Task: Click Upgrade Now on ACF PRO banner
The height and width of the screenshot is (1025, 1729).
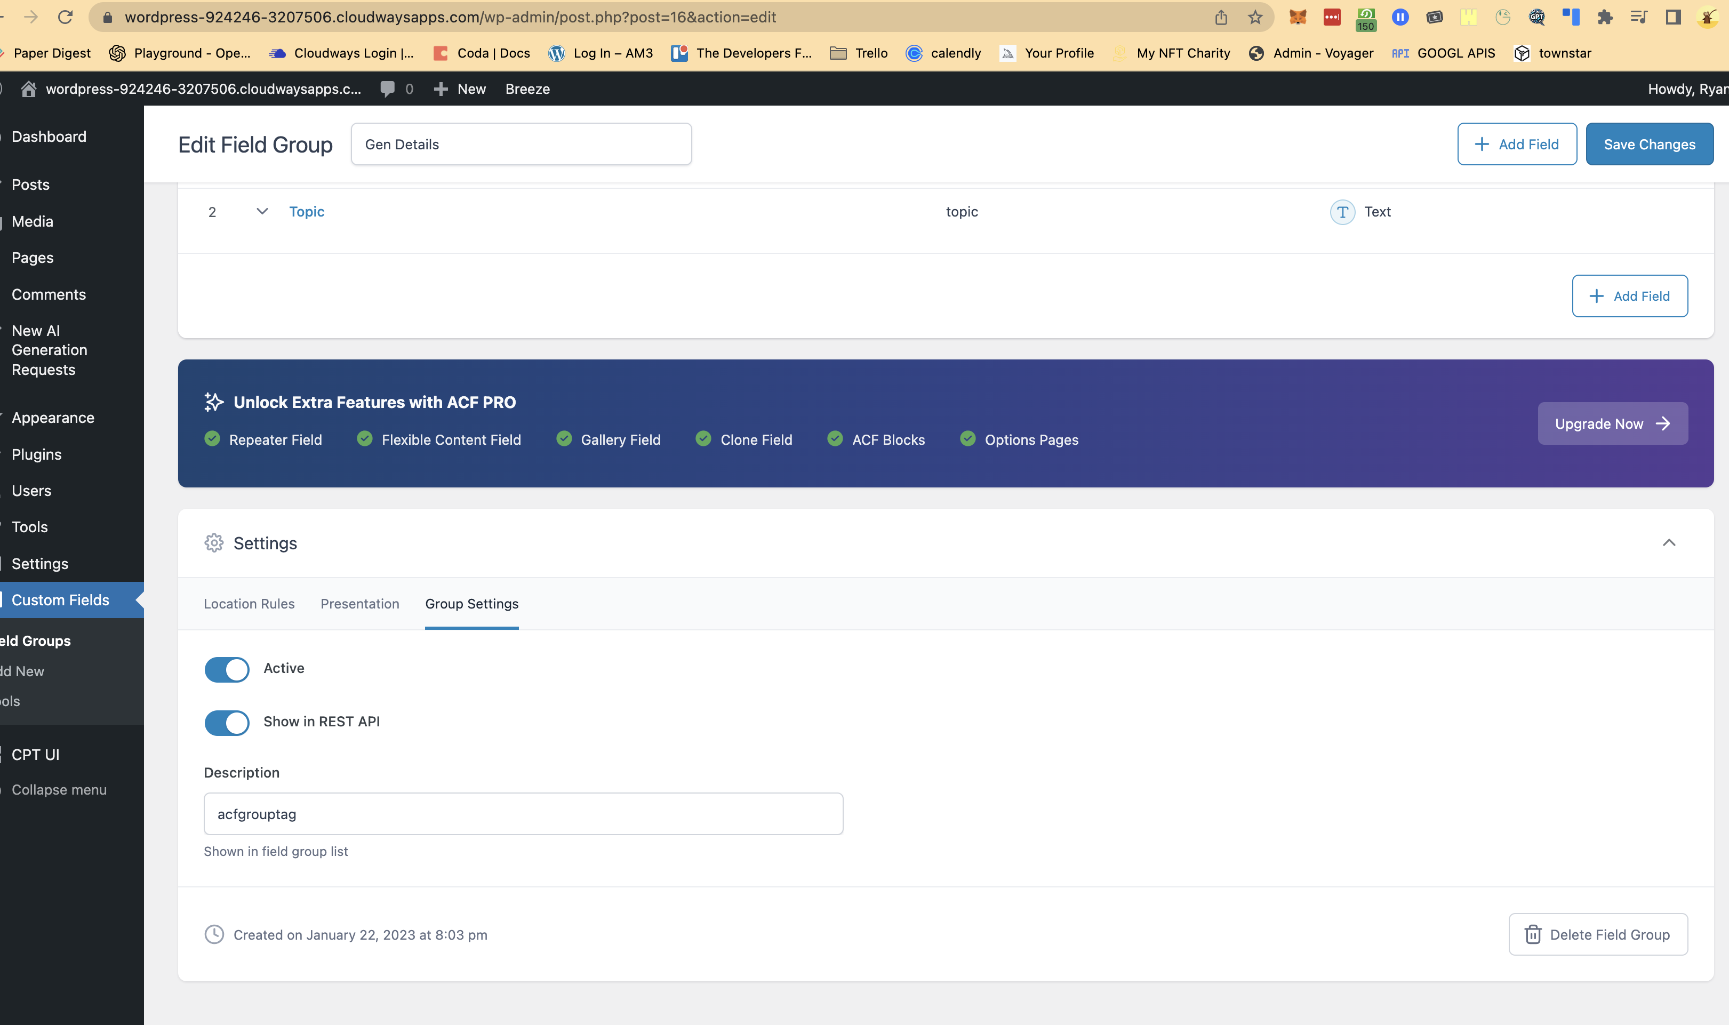Action: [1612, 423]
